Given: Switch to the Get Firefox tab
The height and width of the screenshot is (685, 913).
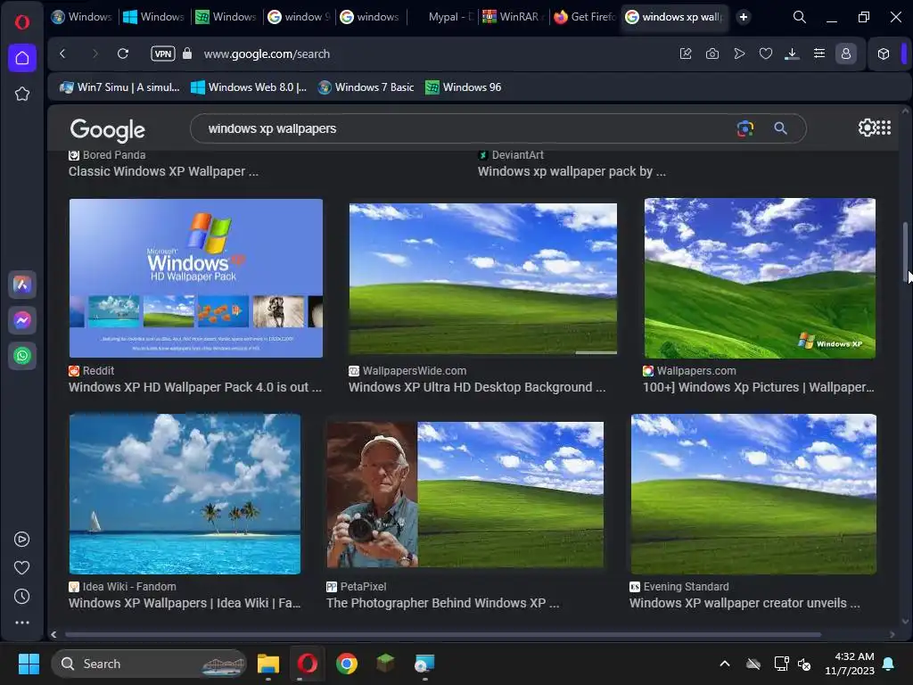Looking at the screenshot, I should click(x=584, y=17).
